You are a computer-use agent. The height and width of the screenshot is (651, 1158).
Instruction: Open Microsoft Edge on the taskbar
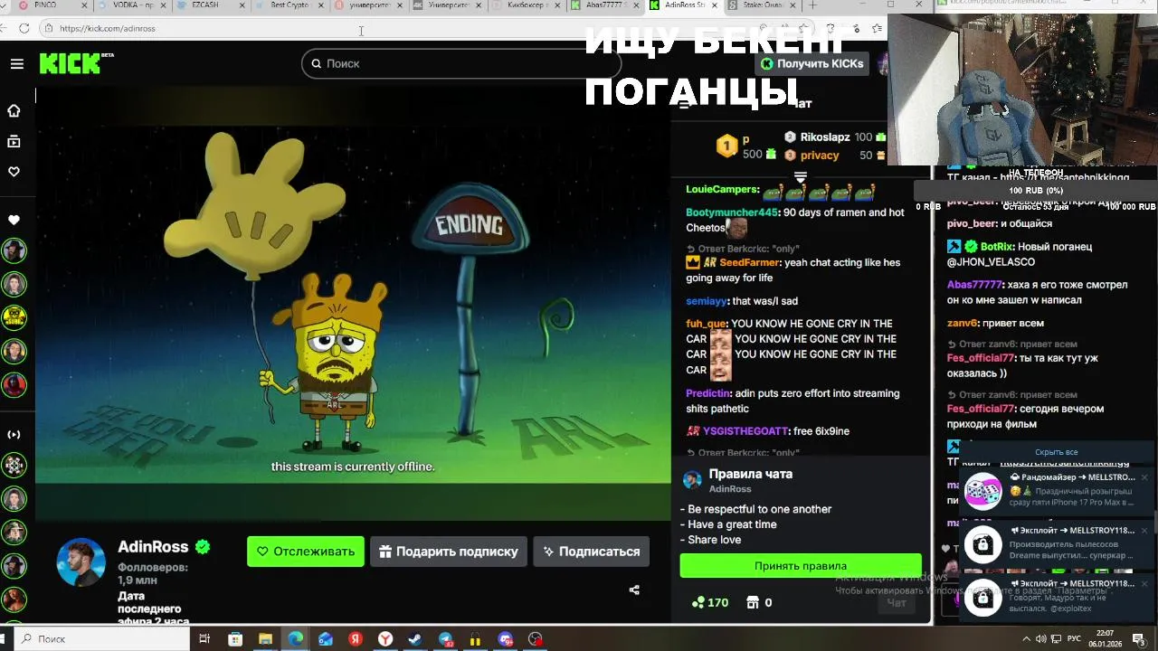[296, 639]
